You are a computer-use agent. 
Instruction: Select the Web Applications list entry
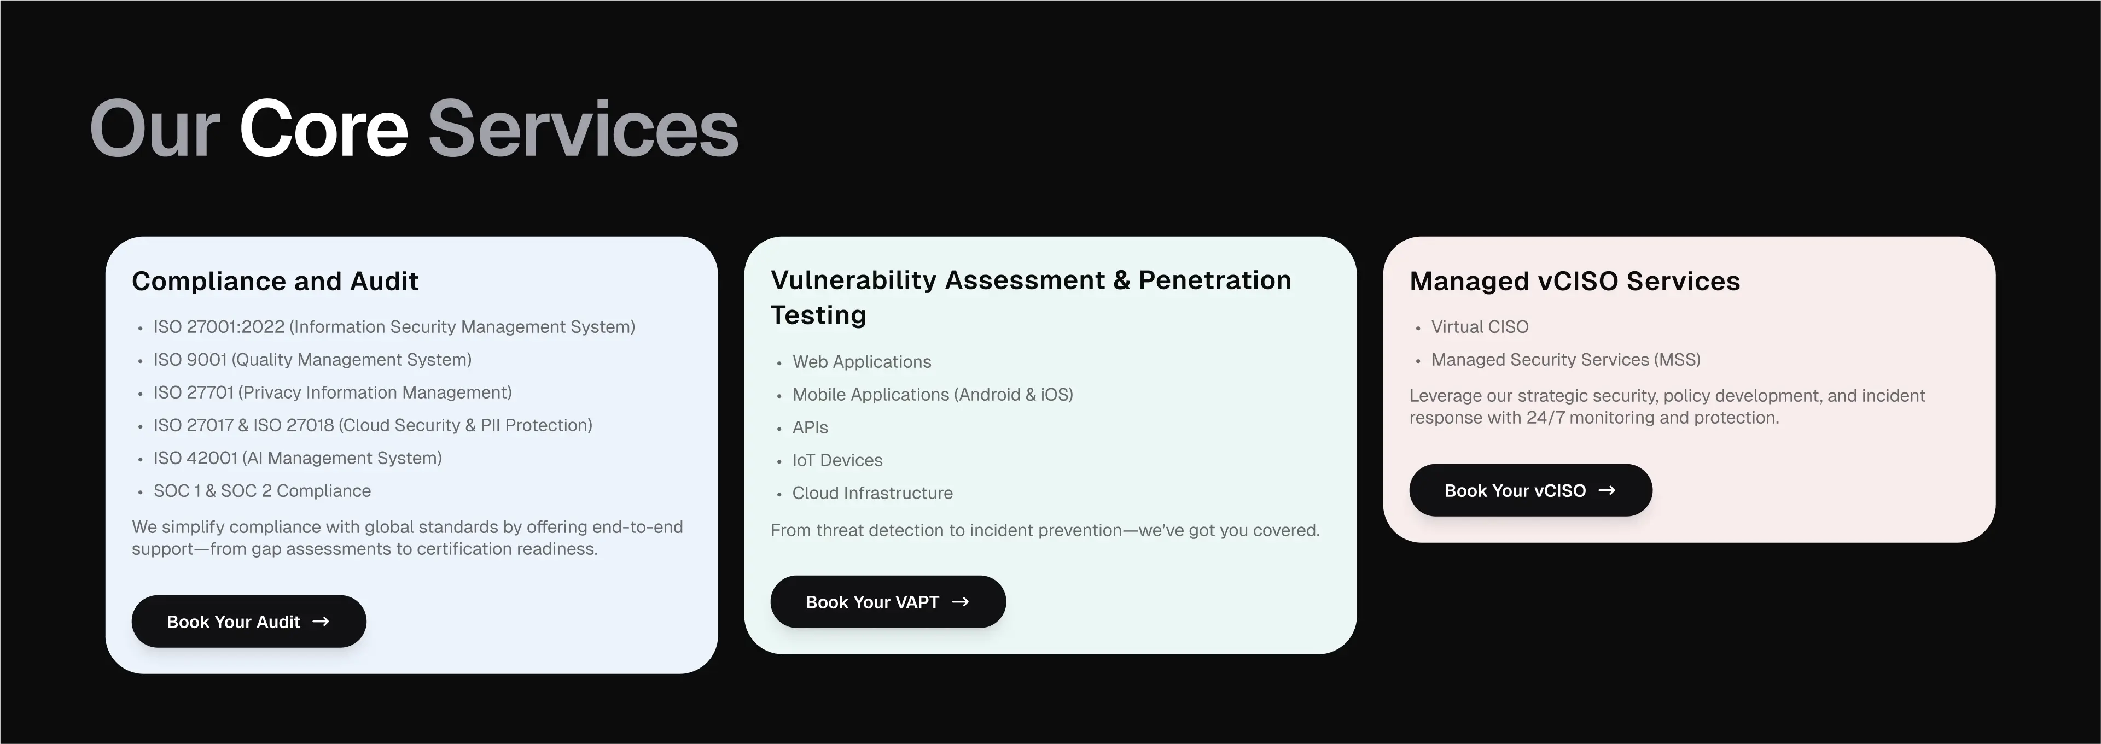(862, 362)
